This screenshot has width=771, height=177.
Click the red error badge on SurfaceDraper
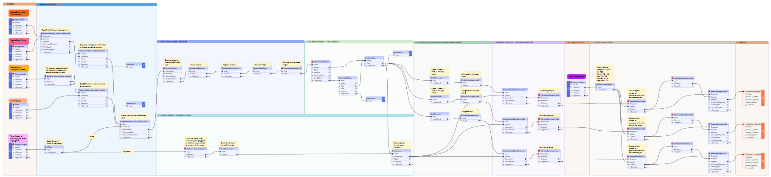[x=164, y=68]
